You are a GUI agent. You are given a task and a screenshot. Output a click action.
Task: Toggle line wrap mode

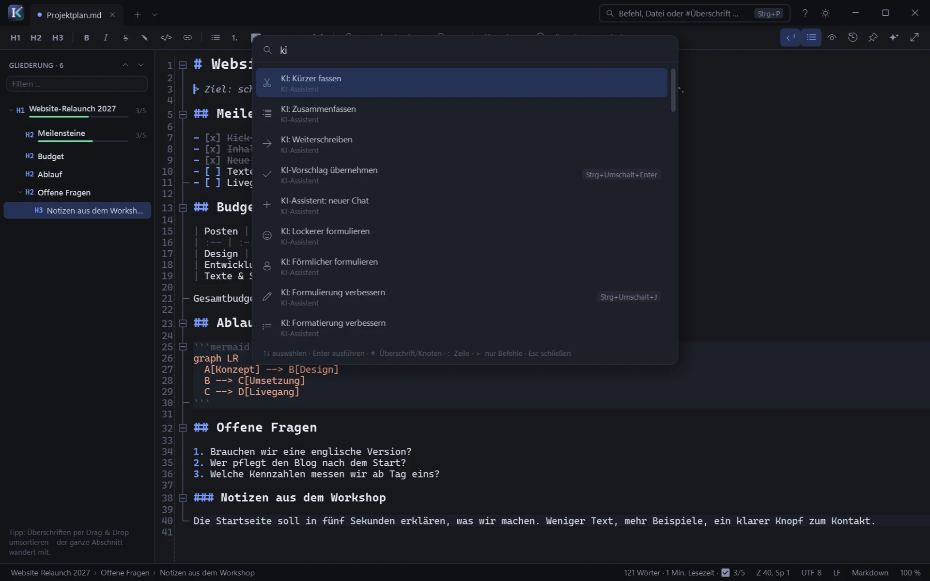[x=790, y=37]
